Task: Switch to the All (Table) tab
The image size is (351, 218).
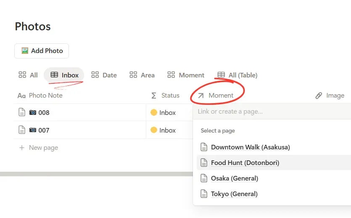Action: point(238,75)
